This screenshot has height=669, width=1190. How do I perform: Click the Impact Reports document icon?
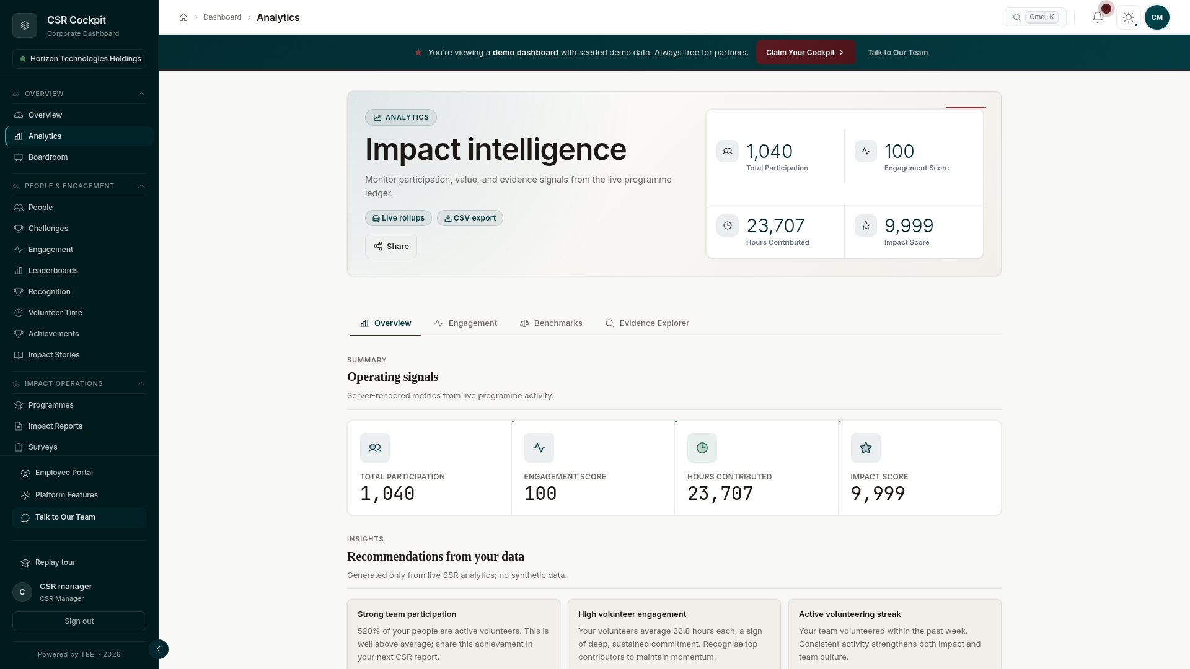coord(19,426)
